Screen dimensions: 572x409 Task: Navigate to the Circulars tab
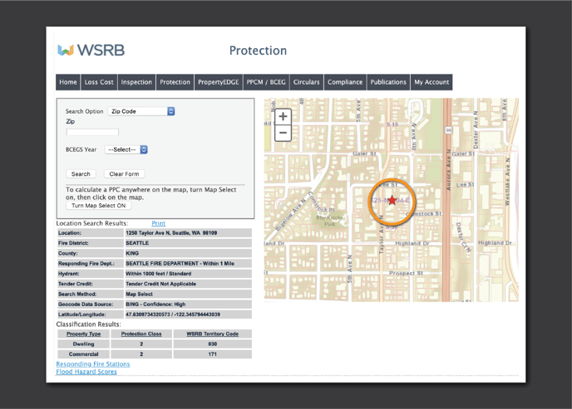coord(306,82)
